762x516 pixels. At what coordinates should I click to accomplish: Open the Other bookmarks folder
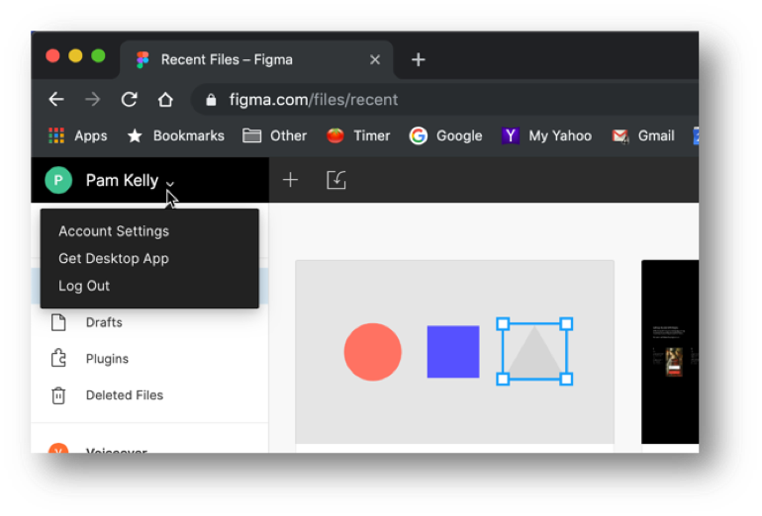[274, 135]
